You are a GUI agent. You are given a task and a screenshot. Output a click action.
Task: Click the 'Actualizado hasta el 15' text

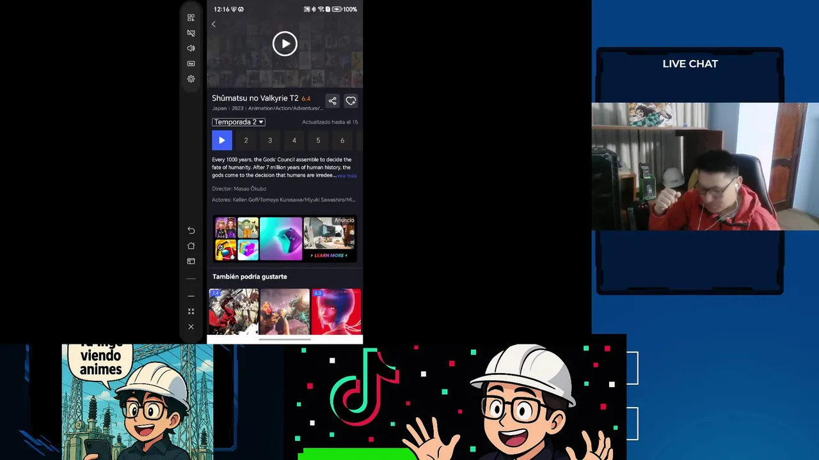[330, 122]
